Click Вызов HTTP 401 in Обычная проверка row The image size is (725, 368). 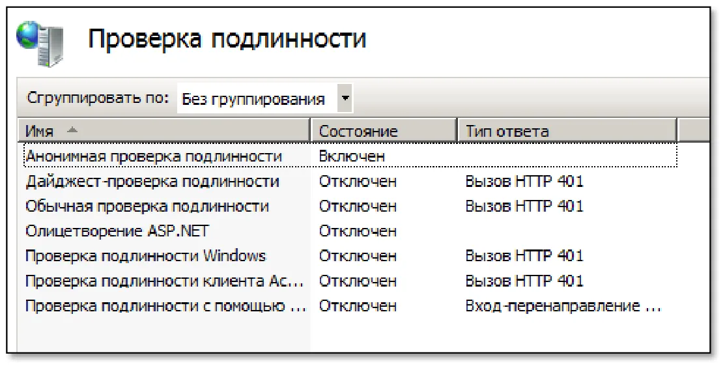pos(524,206)
